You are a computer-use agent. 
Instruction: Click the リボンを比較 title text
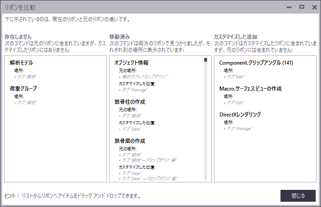[x=20, y=7]
